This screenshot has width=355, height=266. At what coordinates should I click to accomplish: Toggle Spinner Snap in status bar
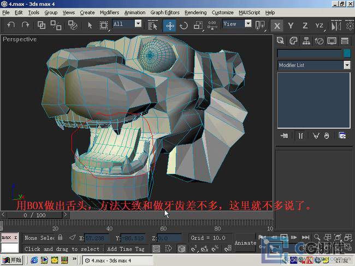coord(228,249)
